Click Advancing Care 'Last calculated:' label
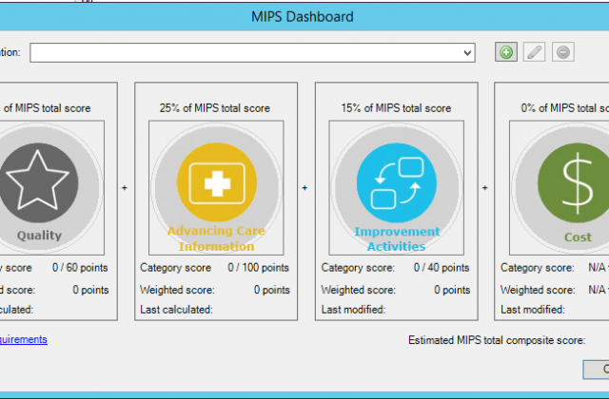The image size is (609, 399). point(176,310)
